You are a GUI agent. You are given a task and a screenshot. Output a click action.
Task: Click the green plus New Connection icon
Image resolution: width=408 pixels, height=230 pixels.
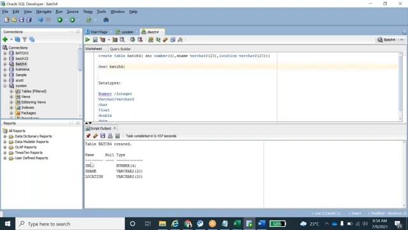tap(5, 40)
